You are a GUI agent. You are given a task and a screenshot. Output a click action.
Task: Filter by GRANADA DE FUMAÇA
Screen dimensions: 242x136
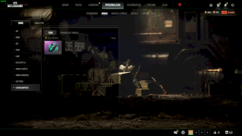tap(69, 33)
